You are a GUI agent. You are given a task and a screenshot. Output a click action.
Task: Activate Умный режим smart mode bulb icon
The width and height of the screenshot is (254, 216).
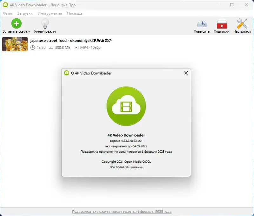pos(45,23)
